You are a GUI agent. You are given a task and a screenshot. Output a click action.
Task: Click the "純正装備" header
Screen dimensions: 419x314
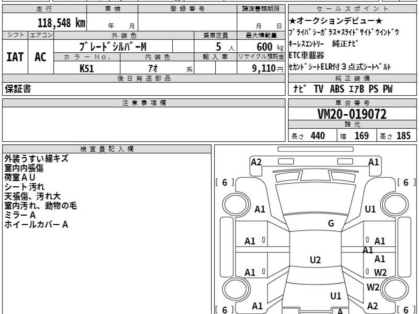353,78
